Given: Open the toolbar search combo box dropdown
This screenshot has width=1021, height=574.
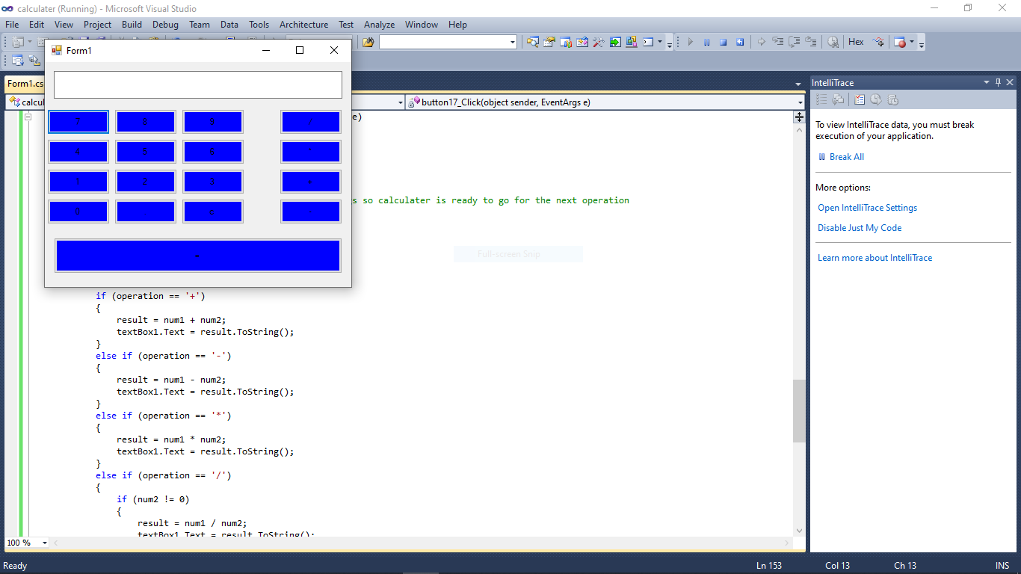Looking at the screenshot, I should tap(512, 42).
